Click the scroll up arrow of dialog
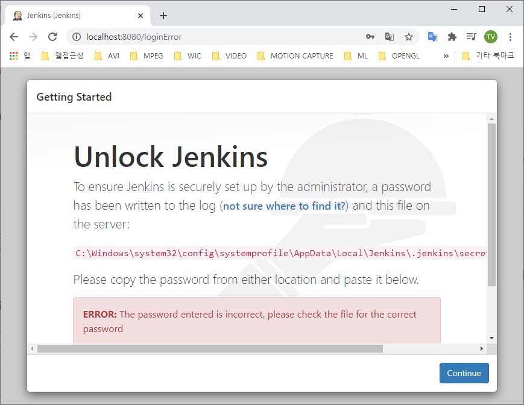The height and width of the screenshot is (405, 524). [x=491, y=119]
